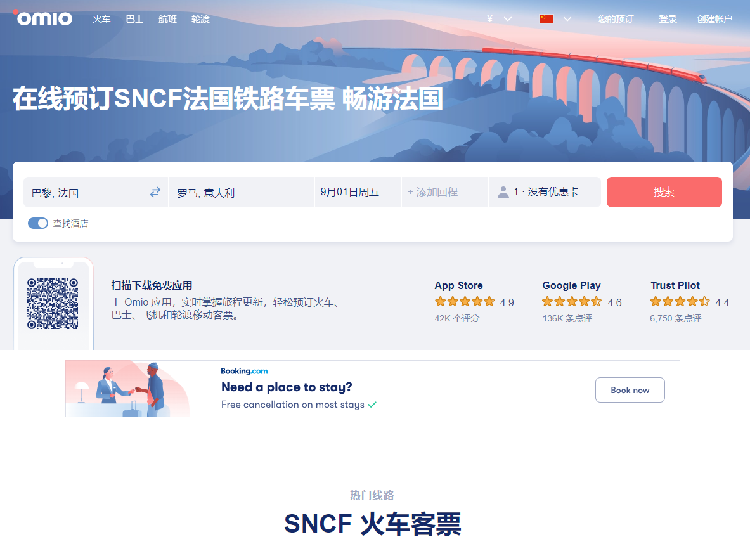Click the App Store star rating
The width and height of the screenshot is (750, 544).
click(465, 302)
